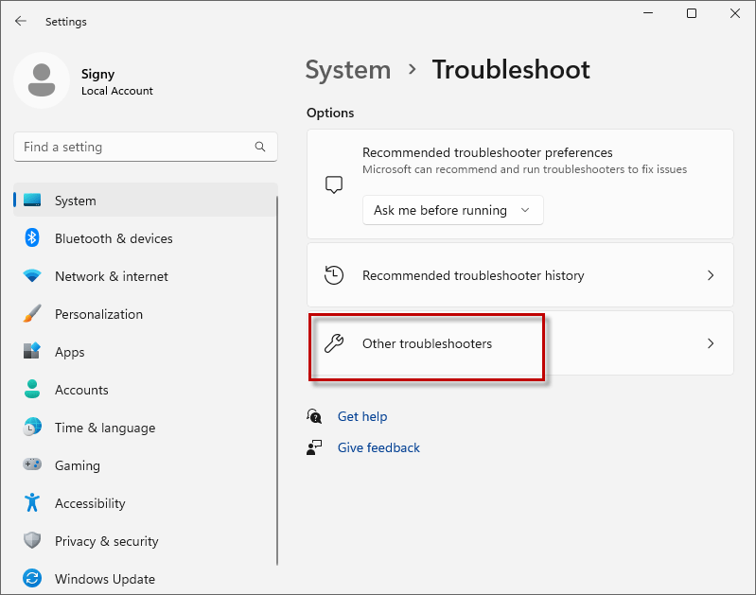Screen dimensions: 756x595
Task: Click the search magnifier icon
Action: (x=260, y=147)
